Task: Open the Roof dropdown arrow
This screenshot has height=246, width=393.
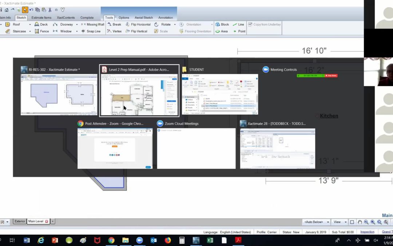Action: pos(30,25)
